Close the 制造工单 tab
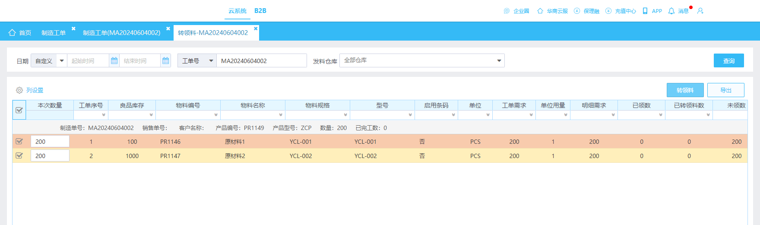Screen dimensions: 760x225 point(73,29)
